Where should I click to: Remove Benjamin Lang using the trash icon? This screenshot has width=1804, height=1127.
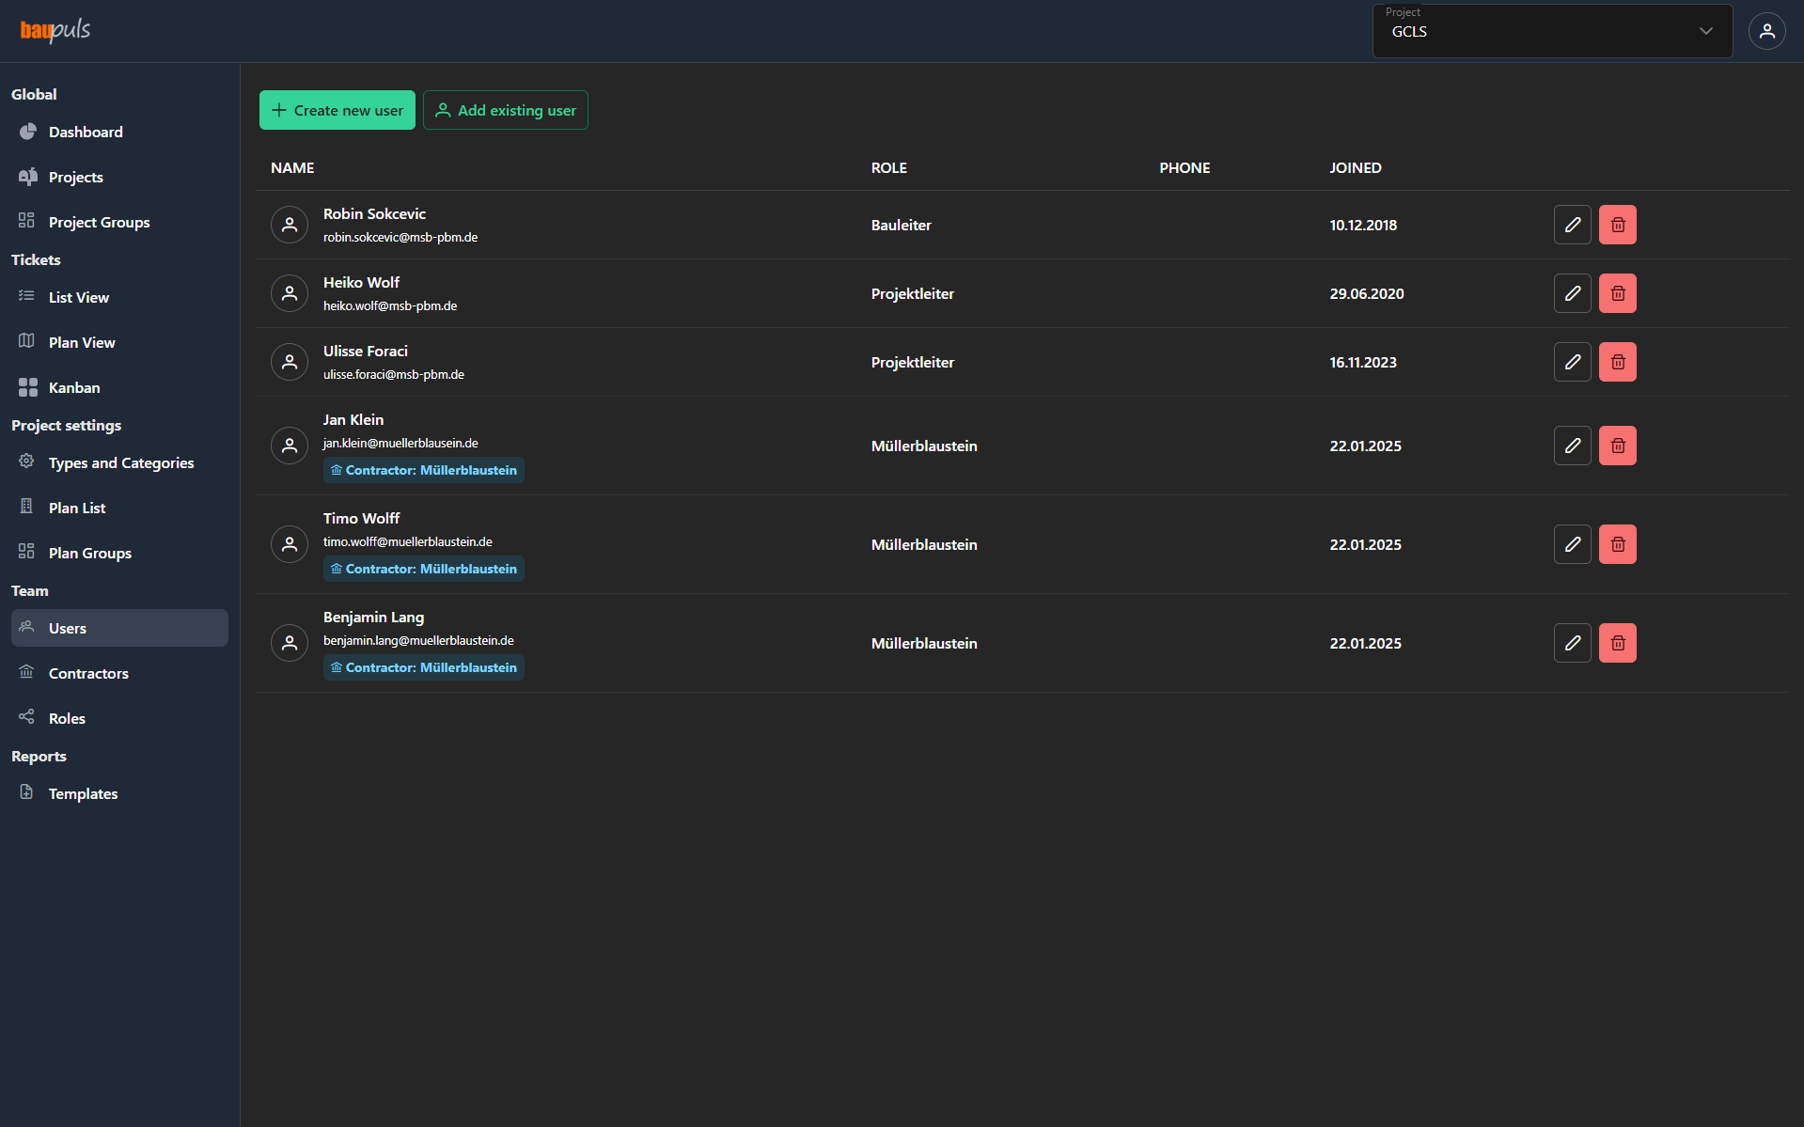pyautogui.click(x=1617, y=643)
